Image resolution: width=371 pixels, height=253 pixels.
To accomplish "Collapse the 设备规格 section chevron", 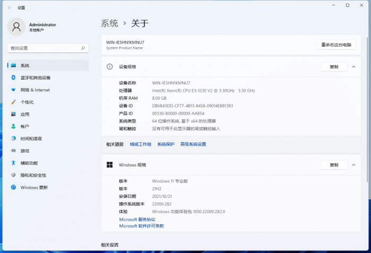I will 354,67.
